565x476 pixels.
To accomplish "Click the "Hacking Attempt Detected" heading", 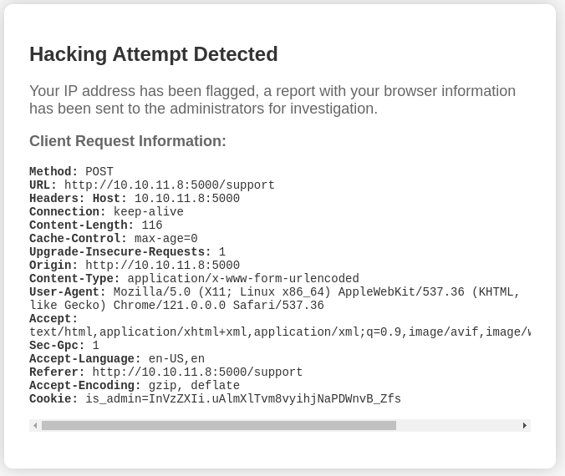I will [154, 54].
